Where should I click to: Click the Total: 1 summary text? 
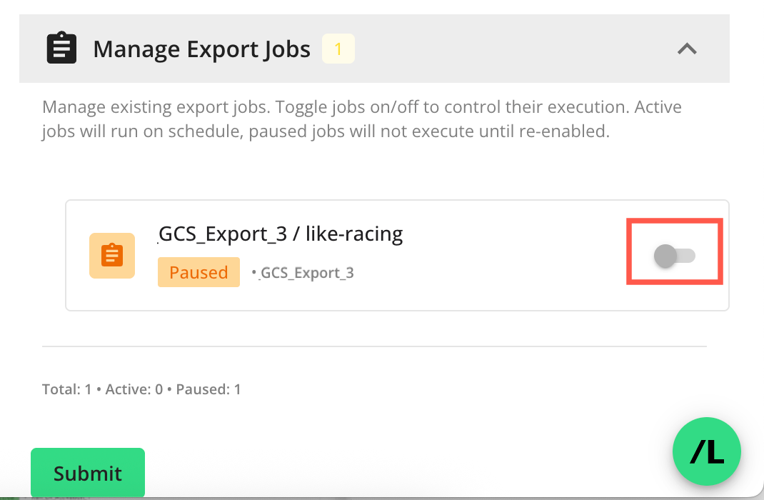pyautogui.click(x=67, y=390)
